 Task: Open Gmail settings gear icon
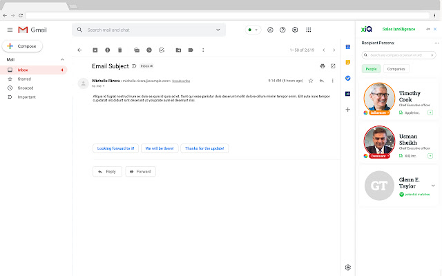click(x=295, y=30)
